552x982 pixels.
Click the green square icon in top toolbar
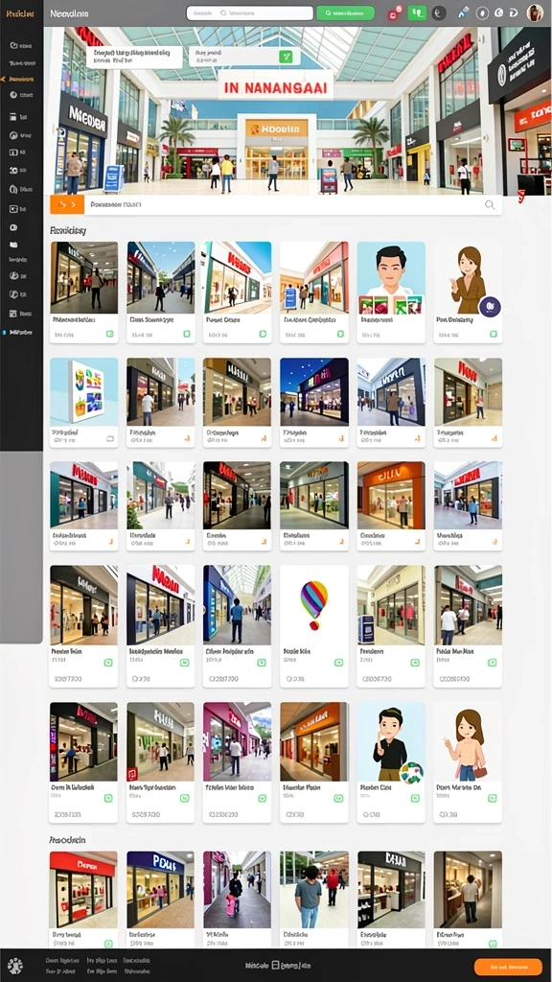coord(417,12)
